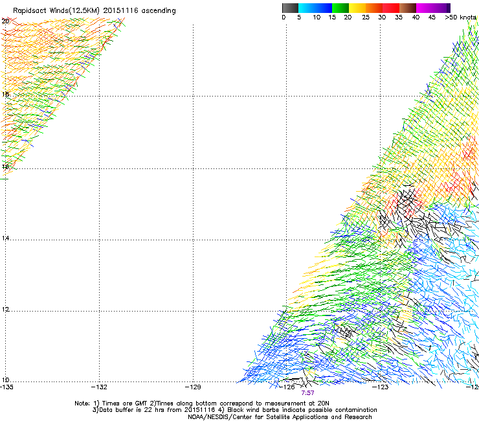Screen dimensions: 479x421
Task: Click the brown 35-40 knots color segment
Action: (408, 8)
